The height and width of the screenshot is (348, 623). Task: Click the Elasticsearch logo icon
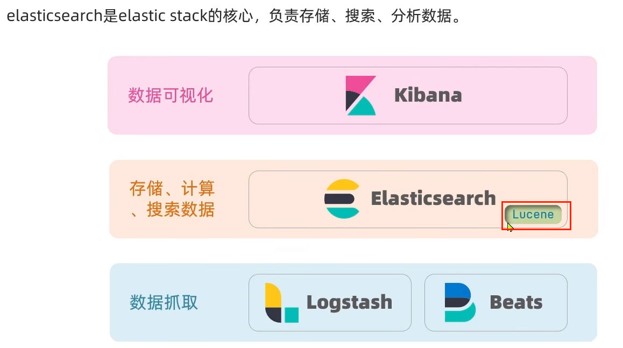tap(342, 199)
